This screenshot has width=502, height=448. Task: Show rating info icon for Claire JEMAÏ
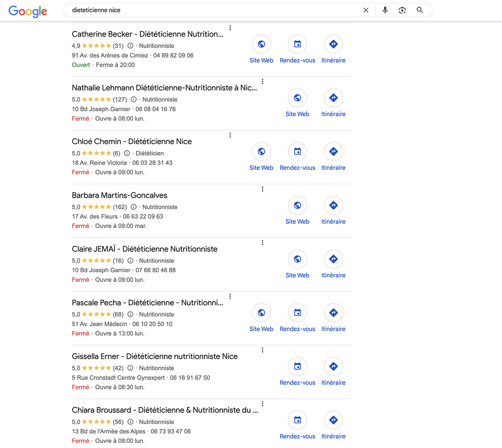coord(130,261)
